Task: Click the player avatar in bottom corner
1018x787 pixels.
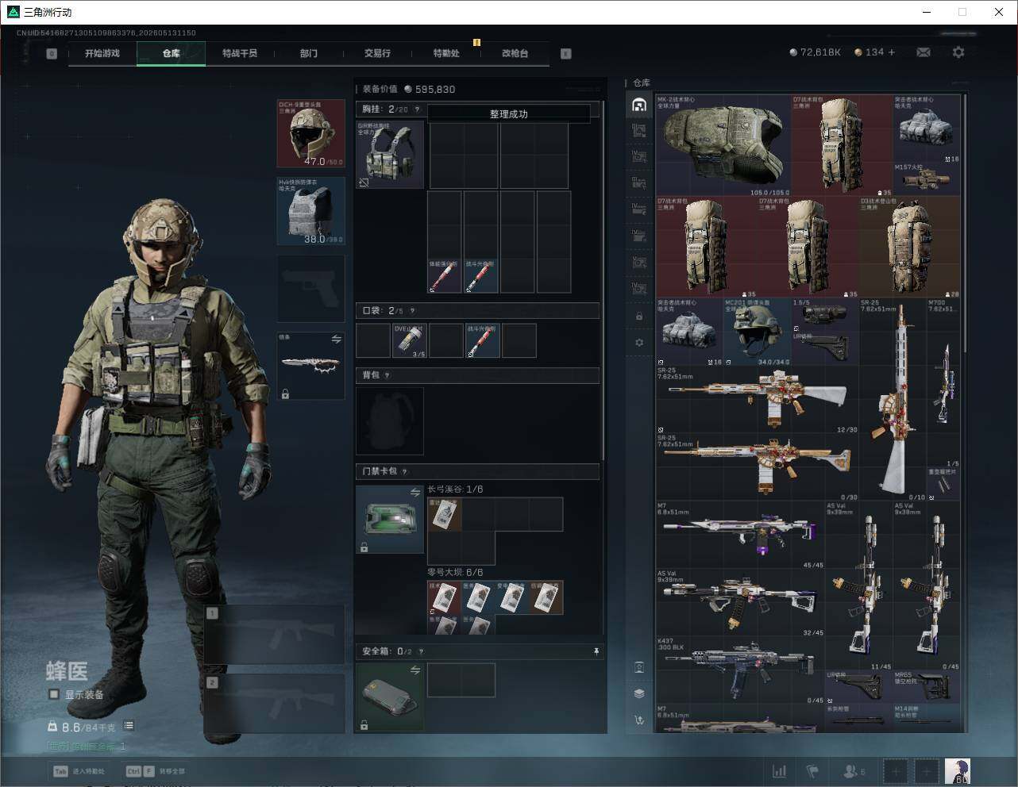Action: click(x=958, y=771)
